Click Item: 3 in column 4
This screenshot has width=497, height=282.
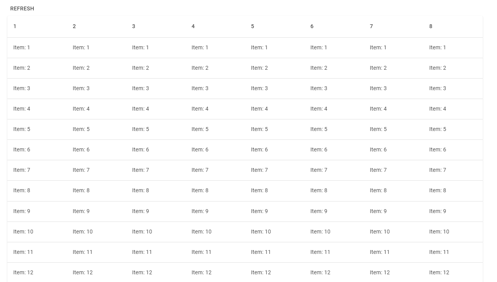pos(200,88)
